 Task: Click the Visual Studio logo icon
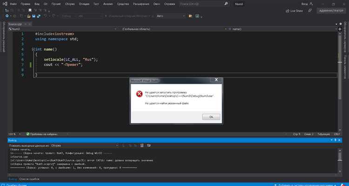pyautogui.click(x=5, y=4)
